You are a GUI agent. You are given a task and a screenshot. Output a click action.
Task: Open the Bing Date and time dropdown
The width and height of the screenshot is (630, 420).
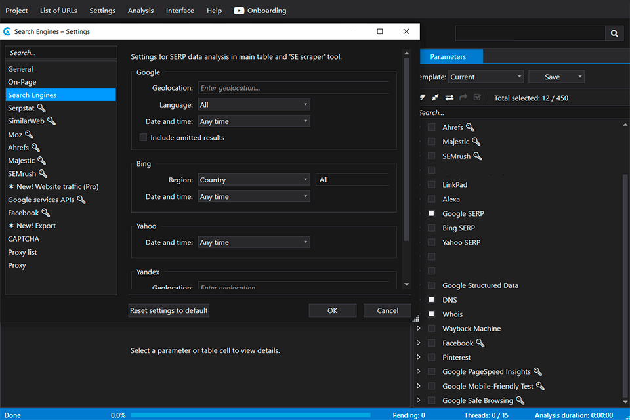pos(254,196)
